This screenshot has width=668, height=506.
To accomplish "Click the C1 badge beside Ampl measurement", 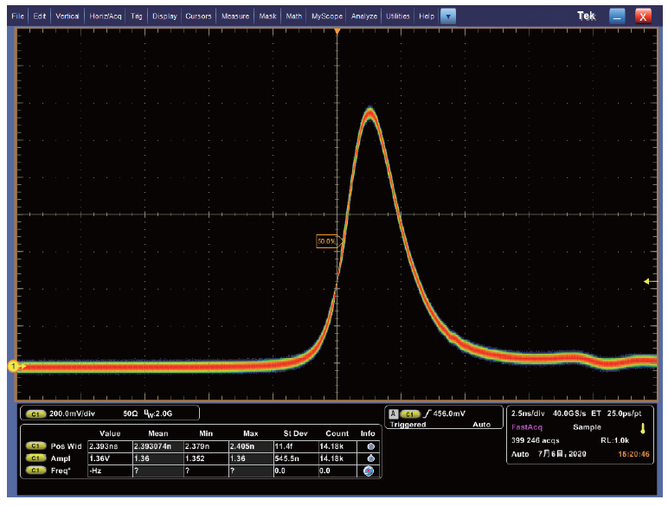I will click(x=35, y=458).
